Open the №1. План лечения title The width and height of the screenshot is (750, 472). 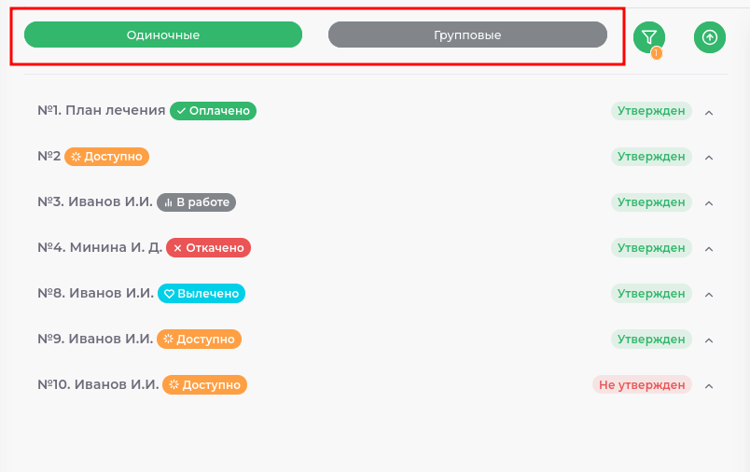[x=102, y=110]
